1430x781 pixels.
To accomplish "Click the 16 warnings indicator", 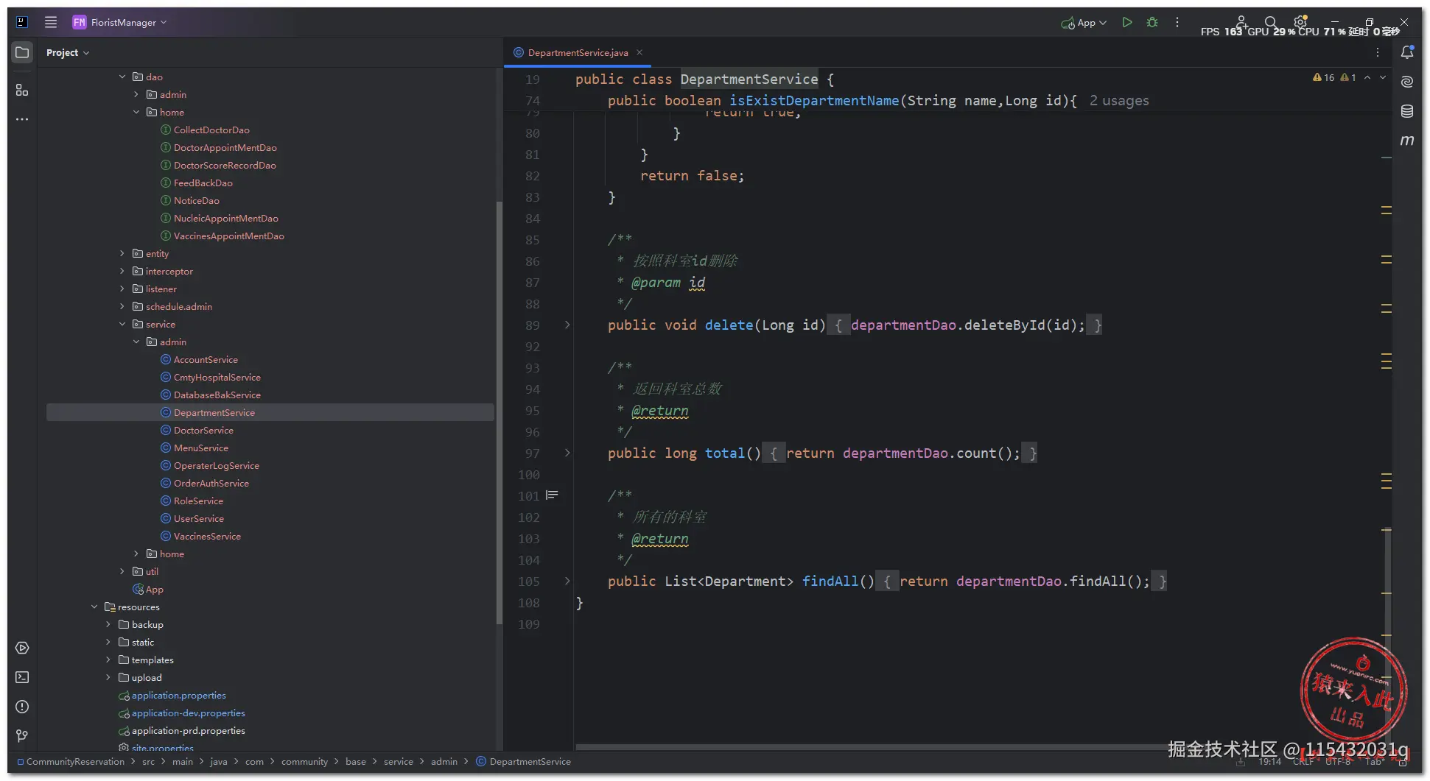I will tap(1323, 77).
